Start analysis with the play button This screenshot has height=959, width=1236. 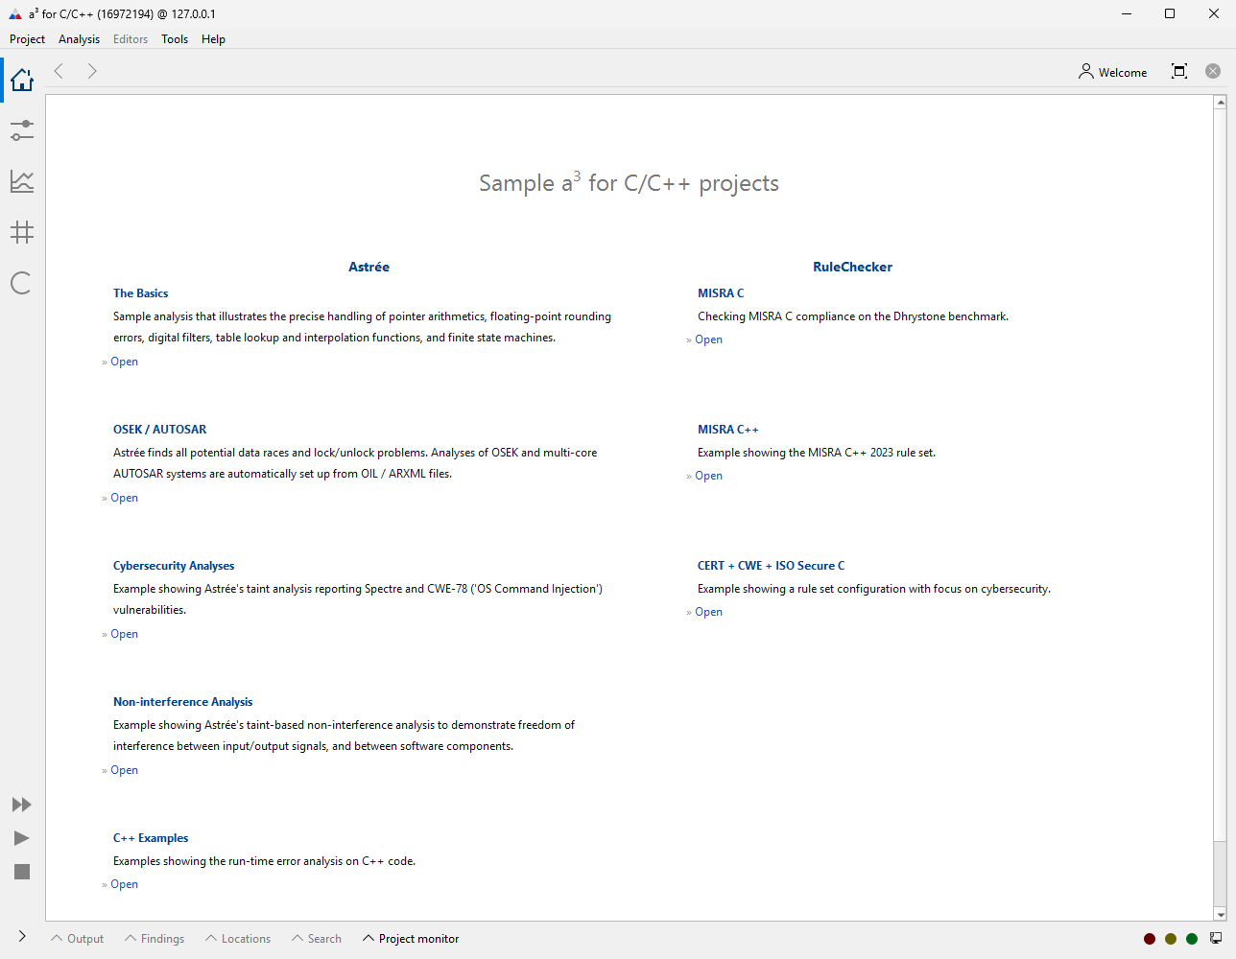point(21,838)
